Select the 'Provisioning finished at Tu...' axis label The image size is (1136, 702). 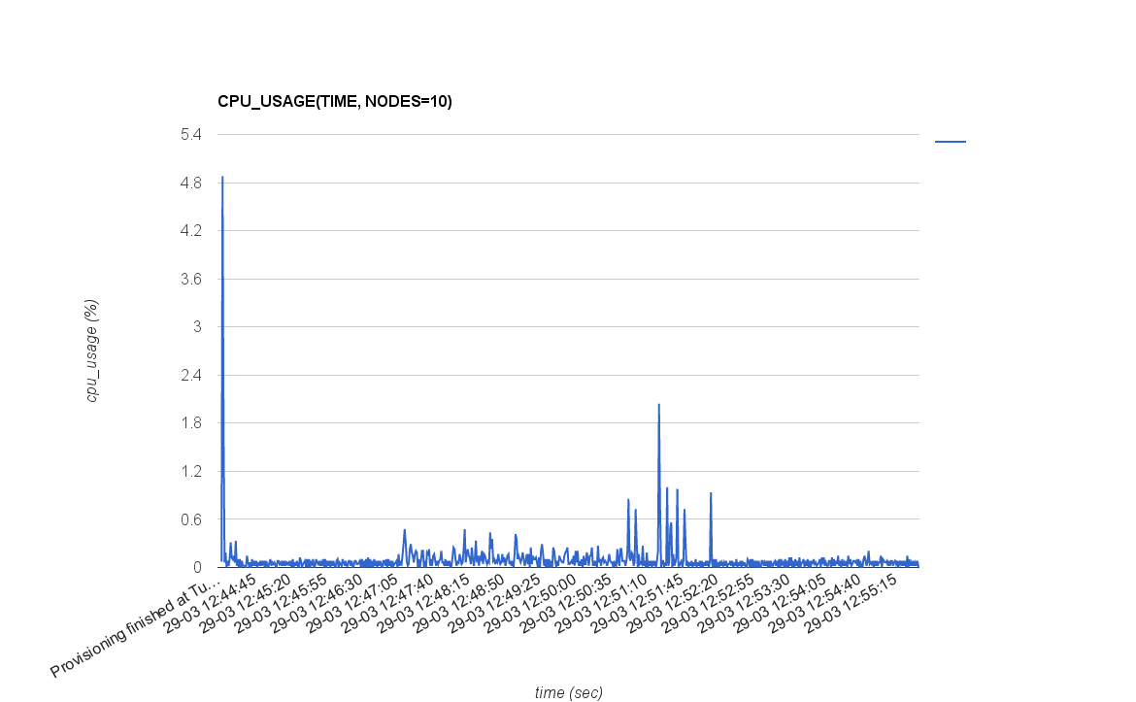[136, 629]
